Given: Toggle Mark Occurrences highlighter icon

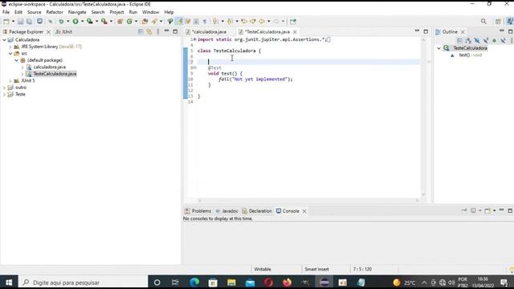Looking at the screenshot, I should pyautogui.click(x=179, y=22).
